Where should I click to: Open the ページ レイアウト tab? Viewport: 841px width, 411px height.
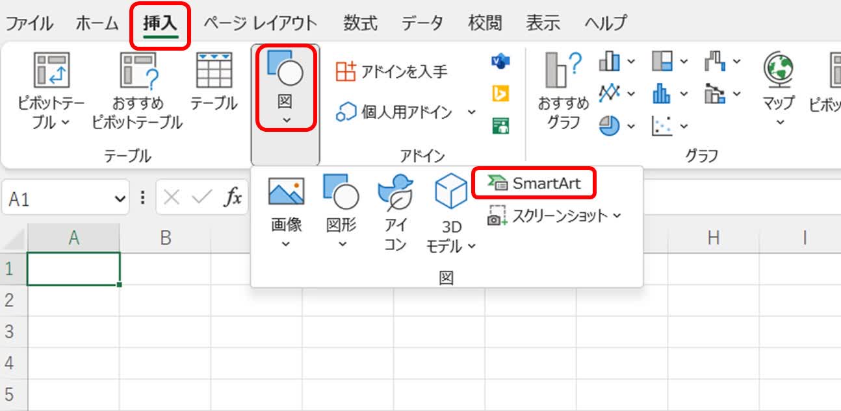click(260, 23)
